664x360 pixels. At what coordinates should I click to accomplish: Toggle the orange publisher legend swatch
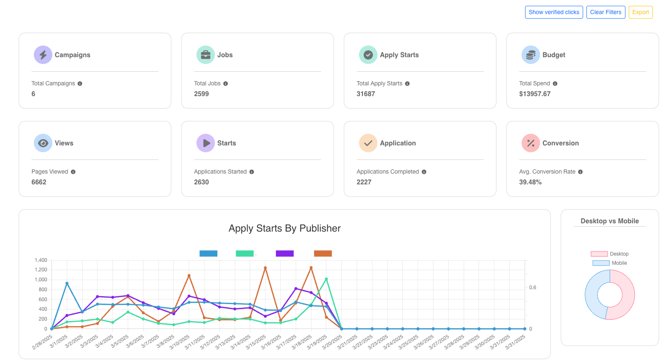(x=323, y=254)
